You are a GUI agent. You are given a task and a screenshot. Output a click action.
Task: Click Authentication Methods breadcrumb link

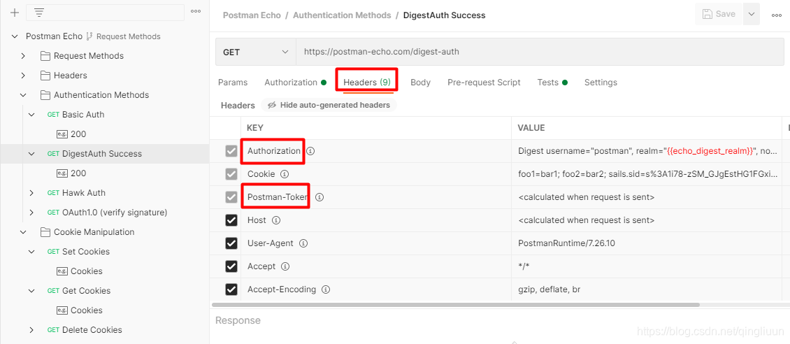342,15
